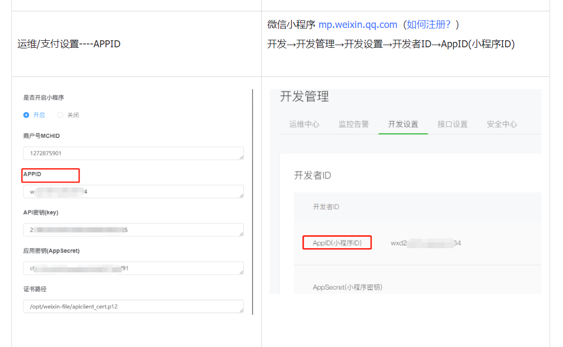This screenshot has height=347, width=563.
Task: Click resize grip on 证书路径 textarea
Action: click(x=241, y=310)
